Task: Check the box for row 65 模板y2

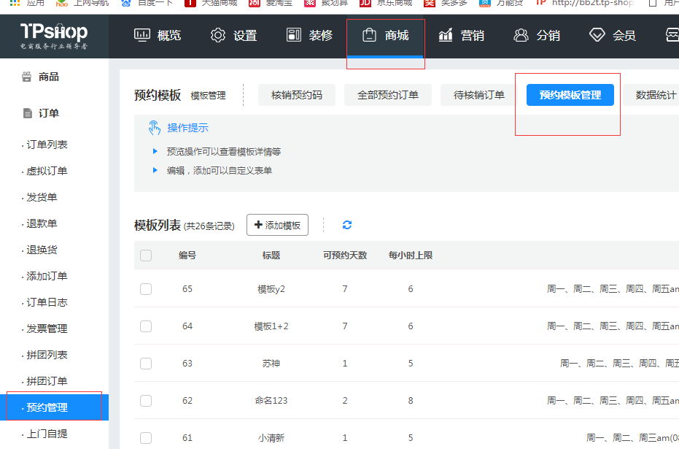Action: pos(146,289)
